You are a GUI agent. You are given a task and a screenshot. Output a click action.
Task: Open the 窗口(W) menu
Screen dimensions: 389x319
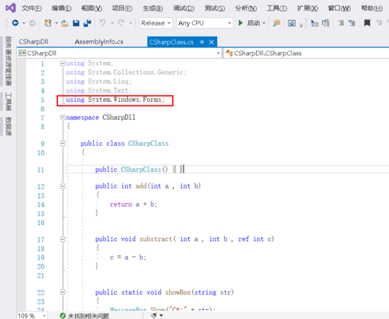(339, 8)
